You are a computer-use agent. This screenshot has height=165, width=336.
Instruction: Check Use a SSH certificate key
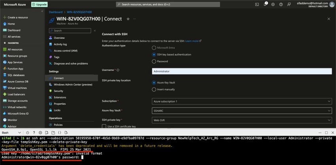tap(104, 126)
